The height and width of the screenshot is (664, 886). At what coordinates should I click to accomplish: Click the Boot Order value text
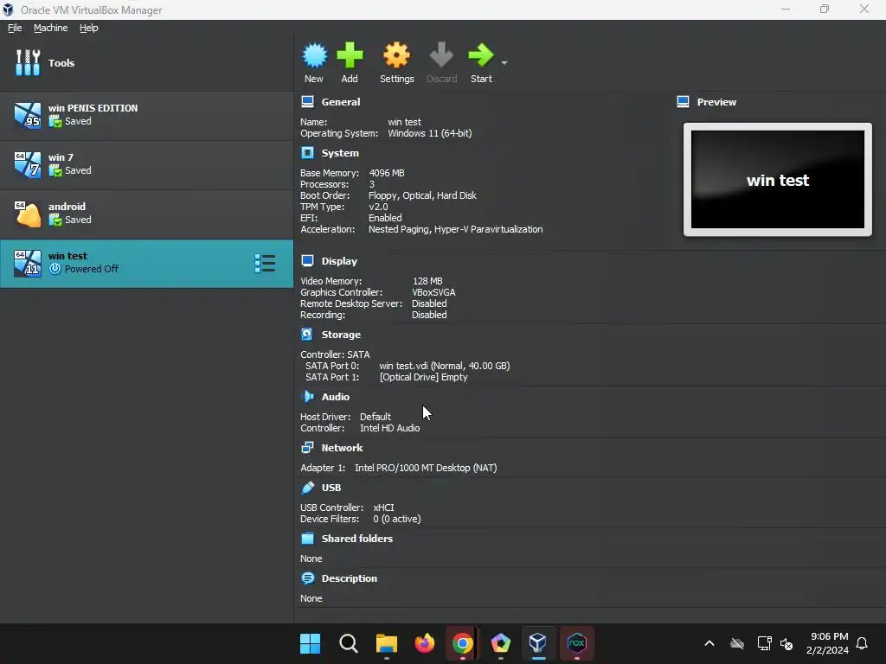click(422, 196)
